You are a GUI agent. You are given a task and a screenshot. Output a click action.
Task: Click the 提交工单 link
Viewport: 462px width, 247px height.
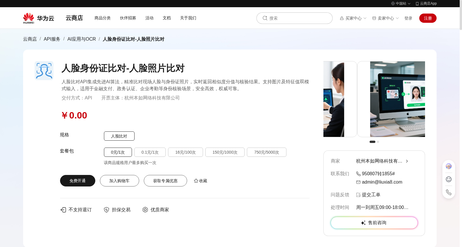[371, 195]
